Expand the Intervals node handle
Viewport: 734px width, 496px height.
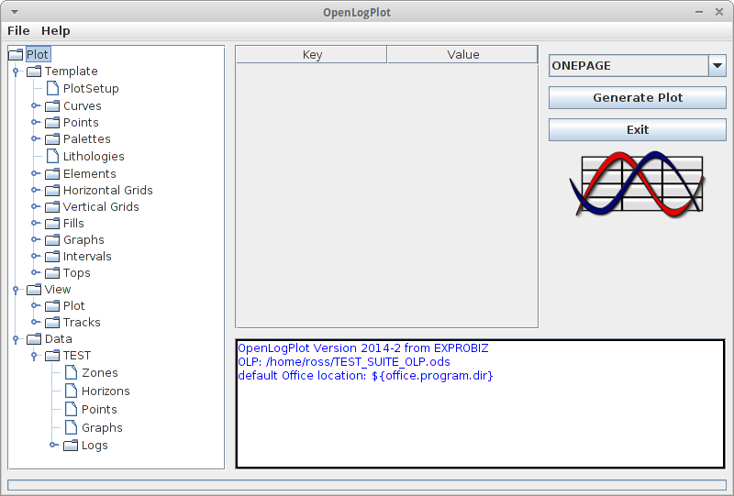[x=34, y=256]
